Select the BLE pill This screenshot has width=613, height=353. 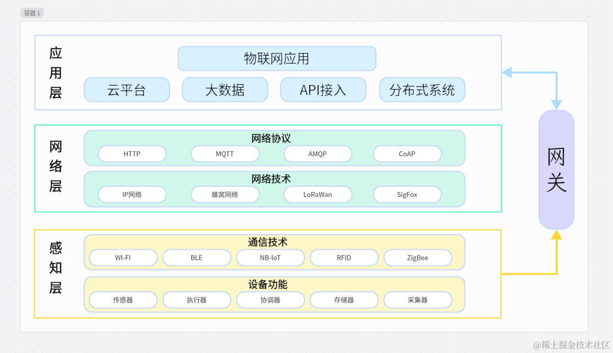click(197, 257)
